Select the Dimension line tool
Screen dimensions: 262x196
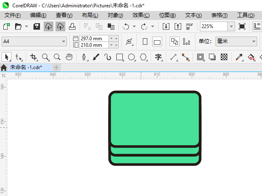coord(174,57)
